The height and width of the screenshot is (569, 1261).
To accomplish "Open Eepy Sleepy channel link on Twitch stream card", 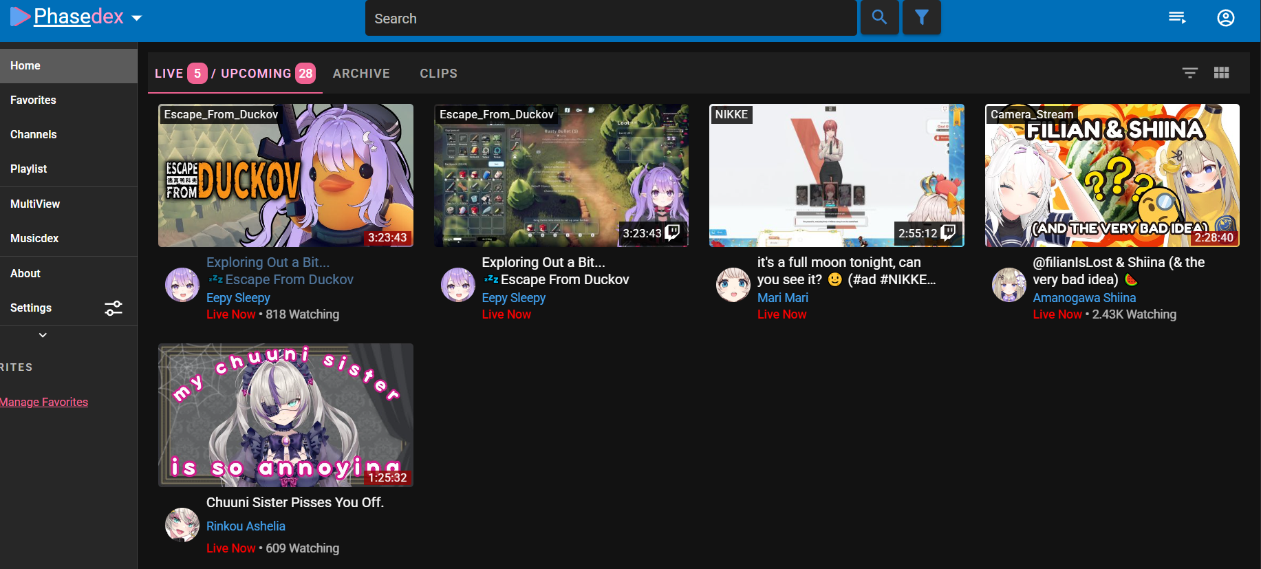I will [x=513, y=298].
